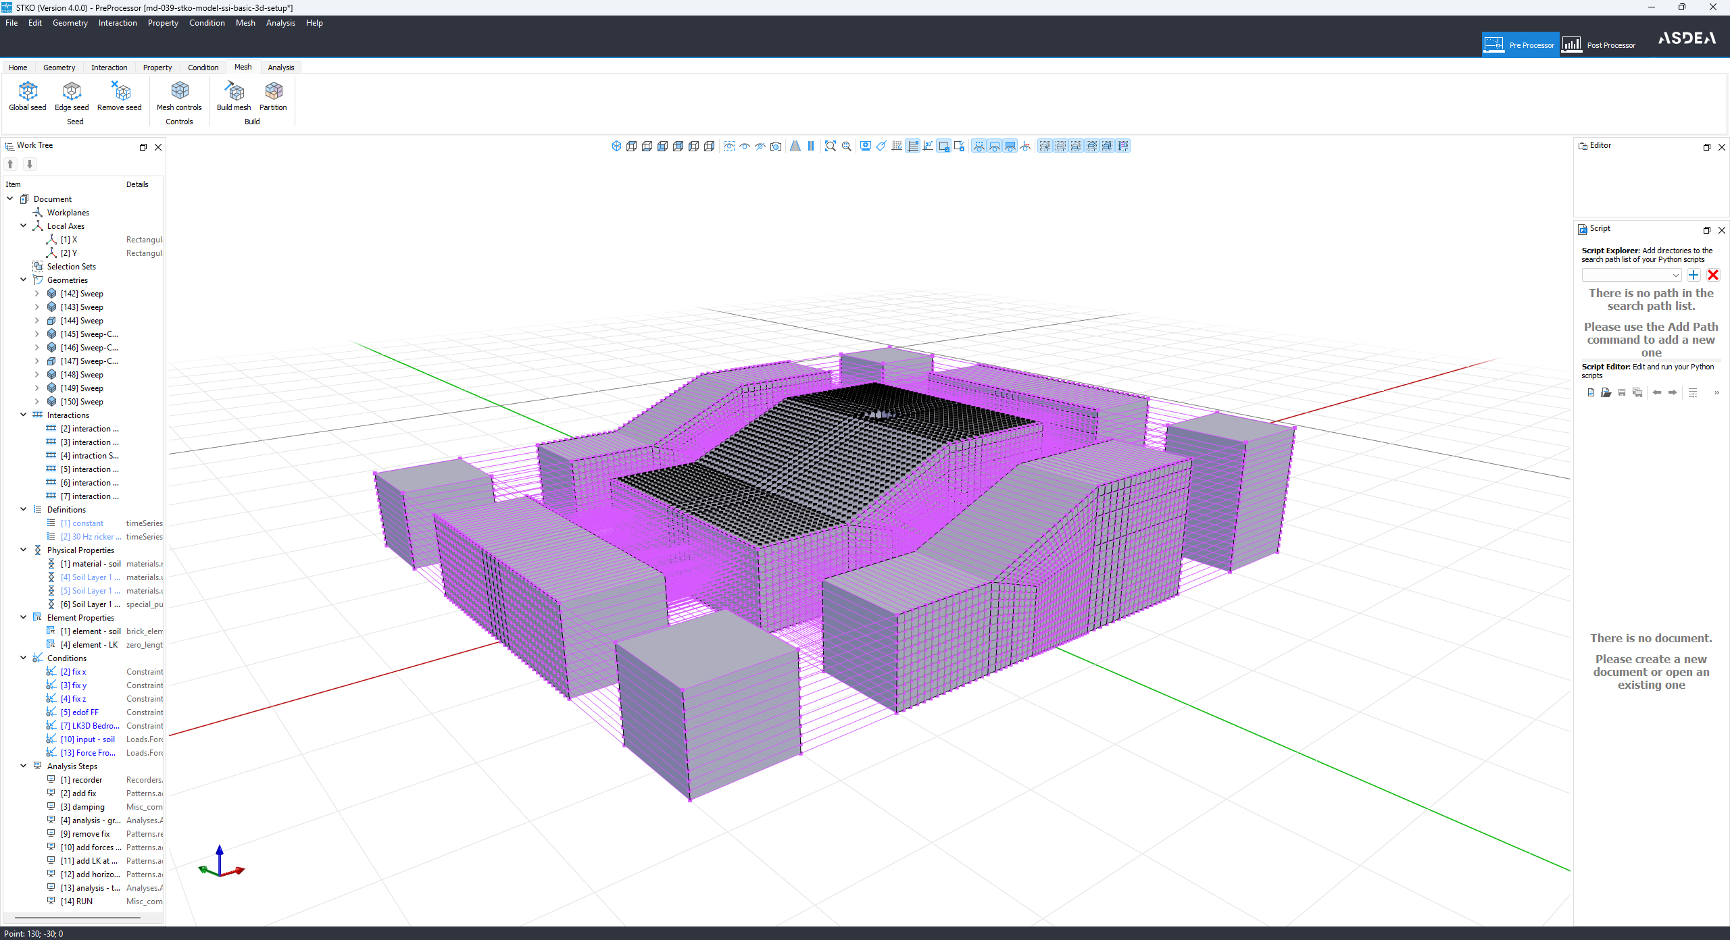Click the script indent settings lines icon
This screenshot has width=1730, height=940.
click(1693, 392)
